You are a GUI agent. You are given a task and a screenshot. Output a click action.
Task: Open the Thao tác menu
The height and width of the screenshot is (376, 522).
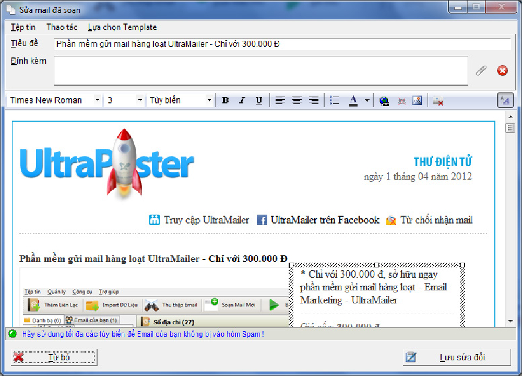pyautogui.click(x=62, y=27)
